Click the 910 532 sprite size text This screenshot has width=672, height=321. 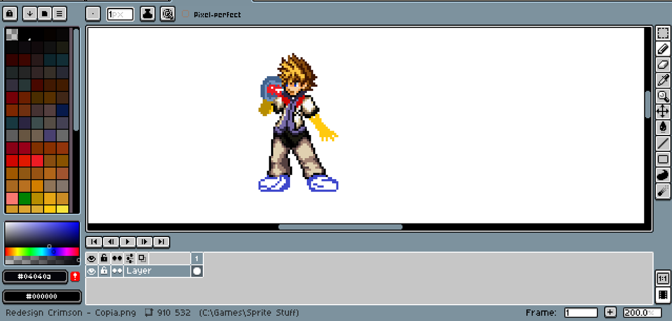click(x=174, y=313)
